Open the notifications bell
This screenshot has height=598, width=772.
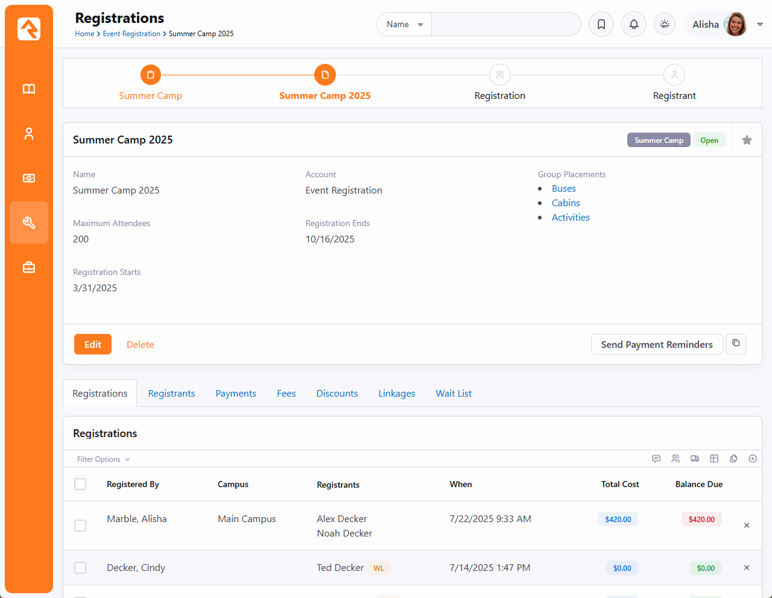coord(634,24)
